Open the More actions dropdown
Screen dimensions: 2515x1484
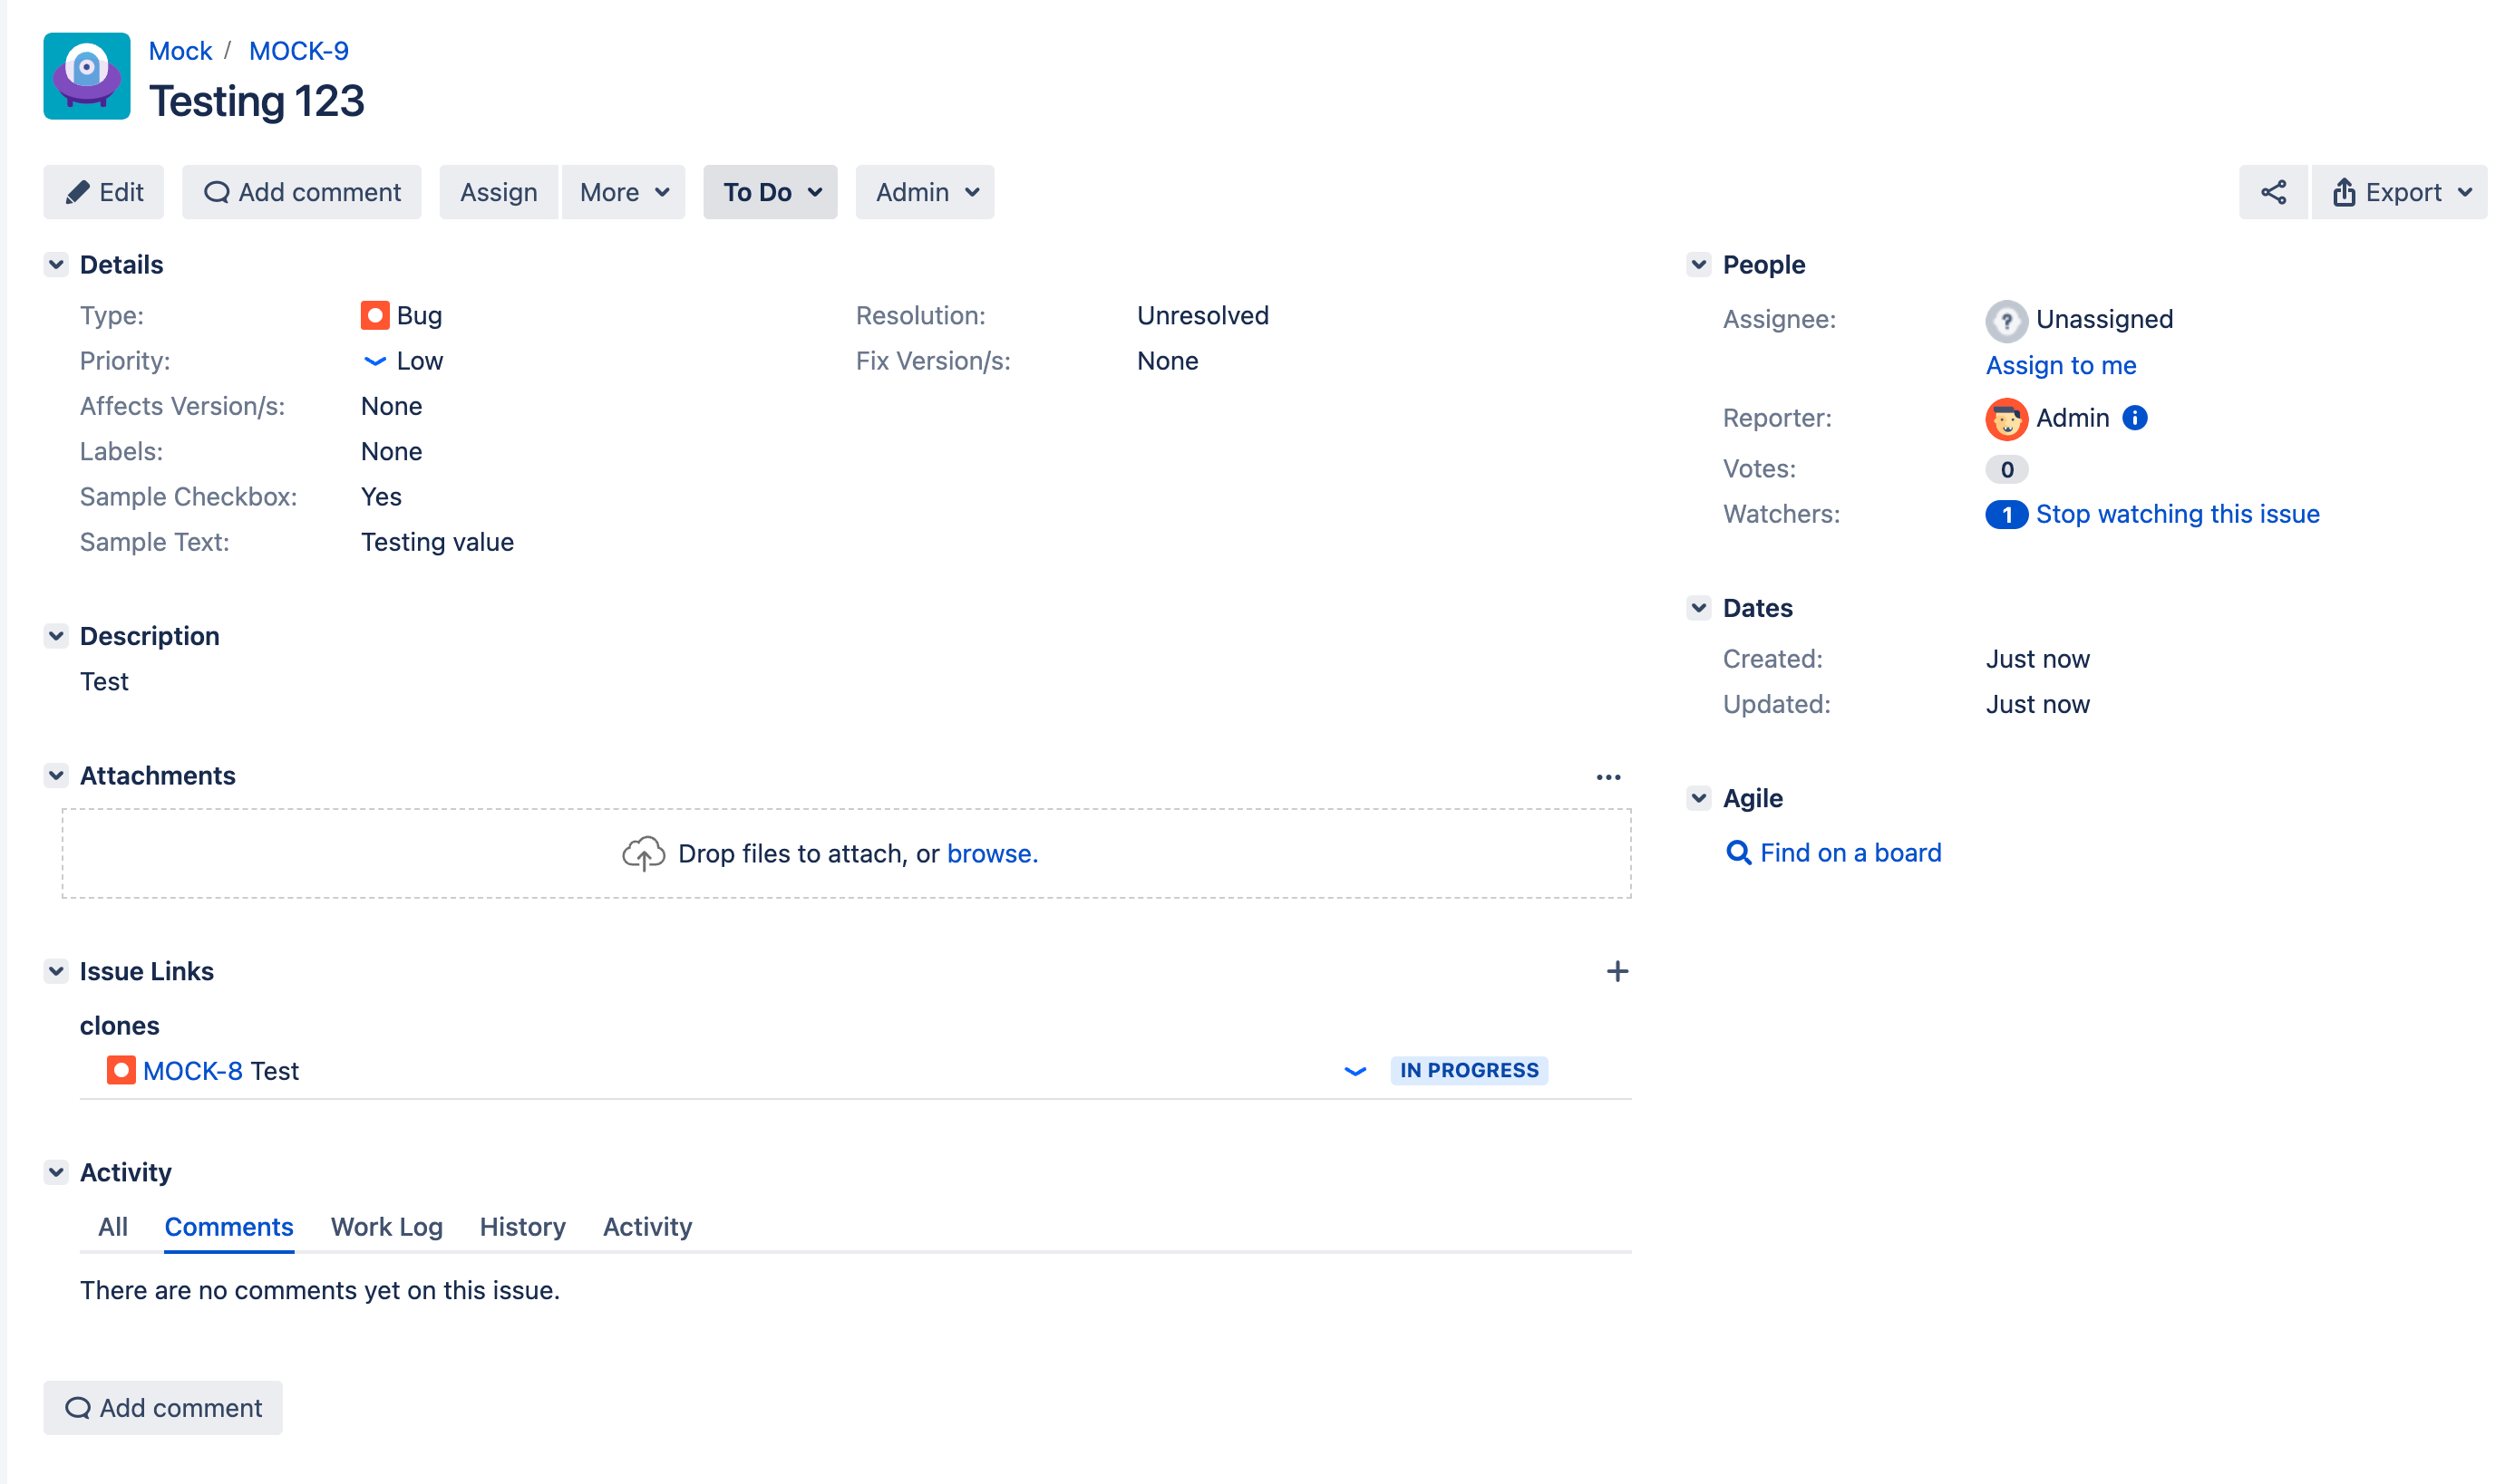pyautogui.click(x=623, y=192)
